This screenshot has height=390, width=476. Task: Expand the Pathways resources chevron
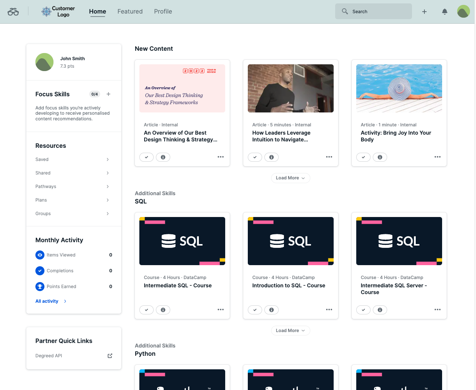pos(108,187)
